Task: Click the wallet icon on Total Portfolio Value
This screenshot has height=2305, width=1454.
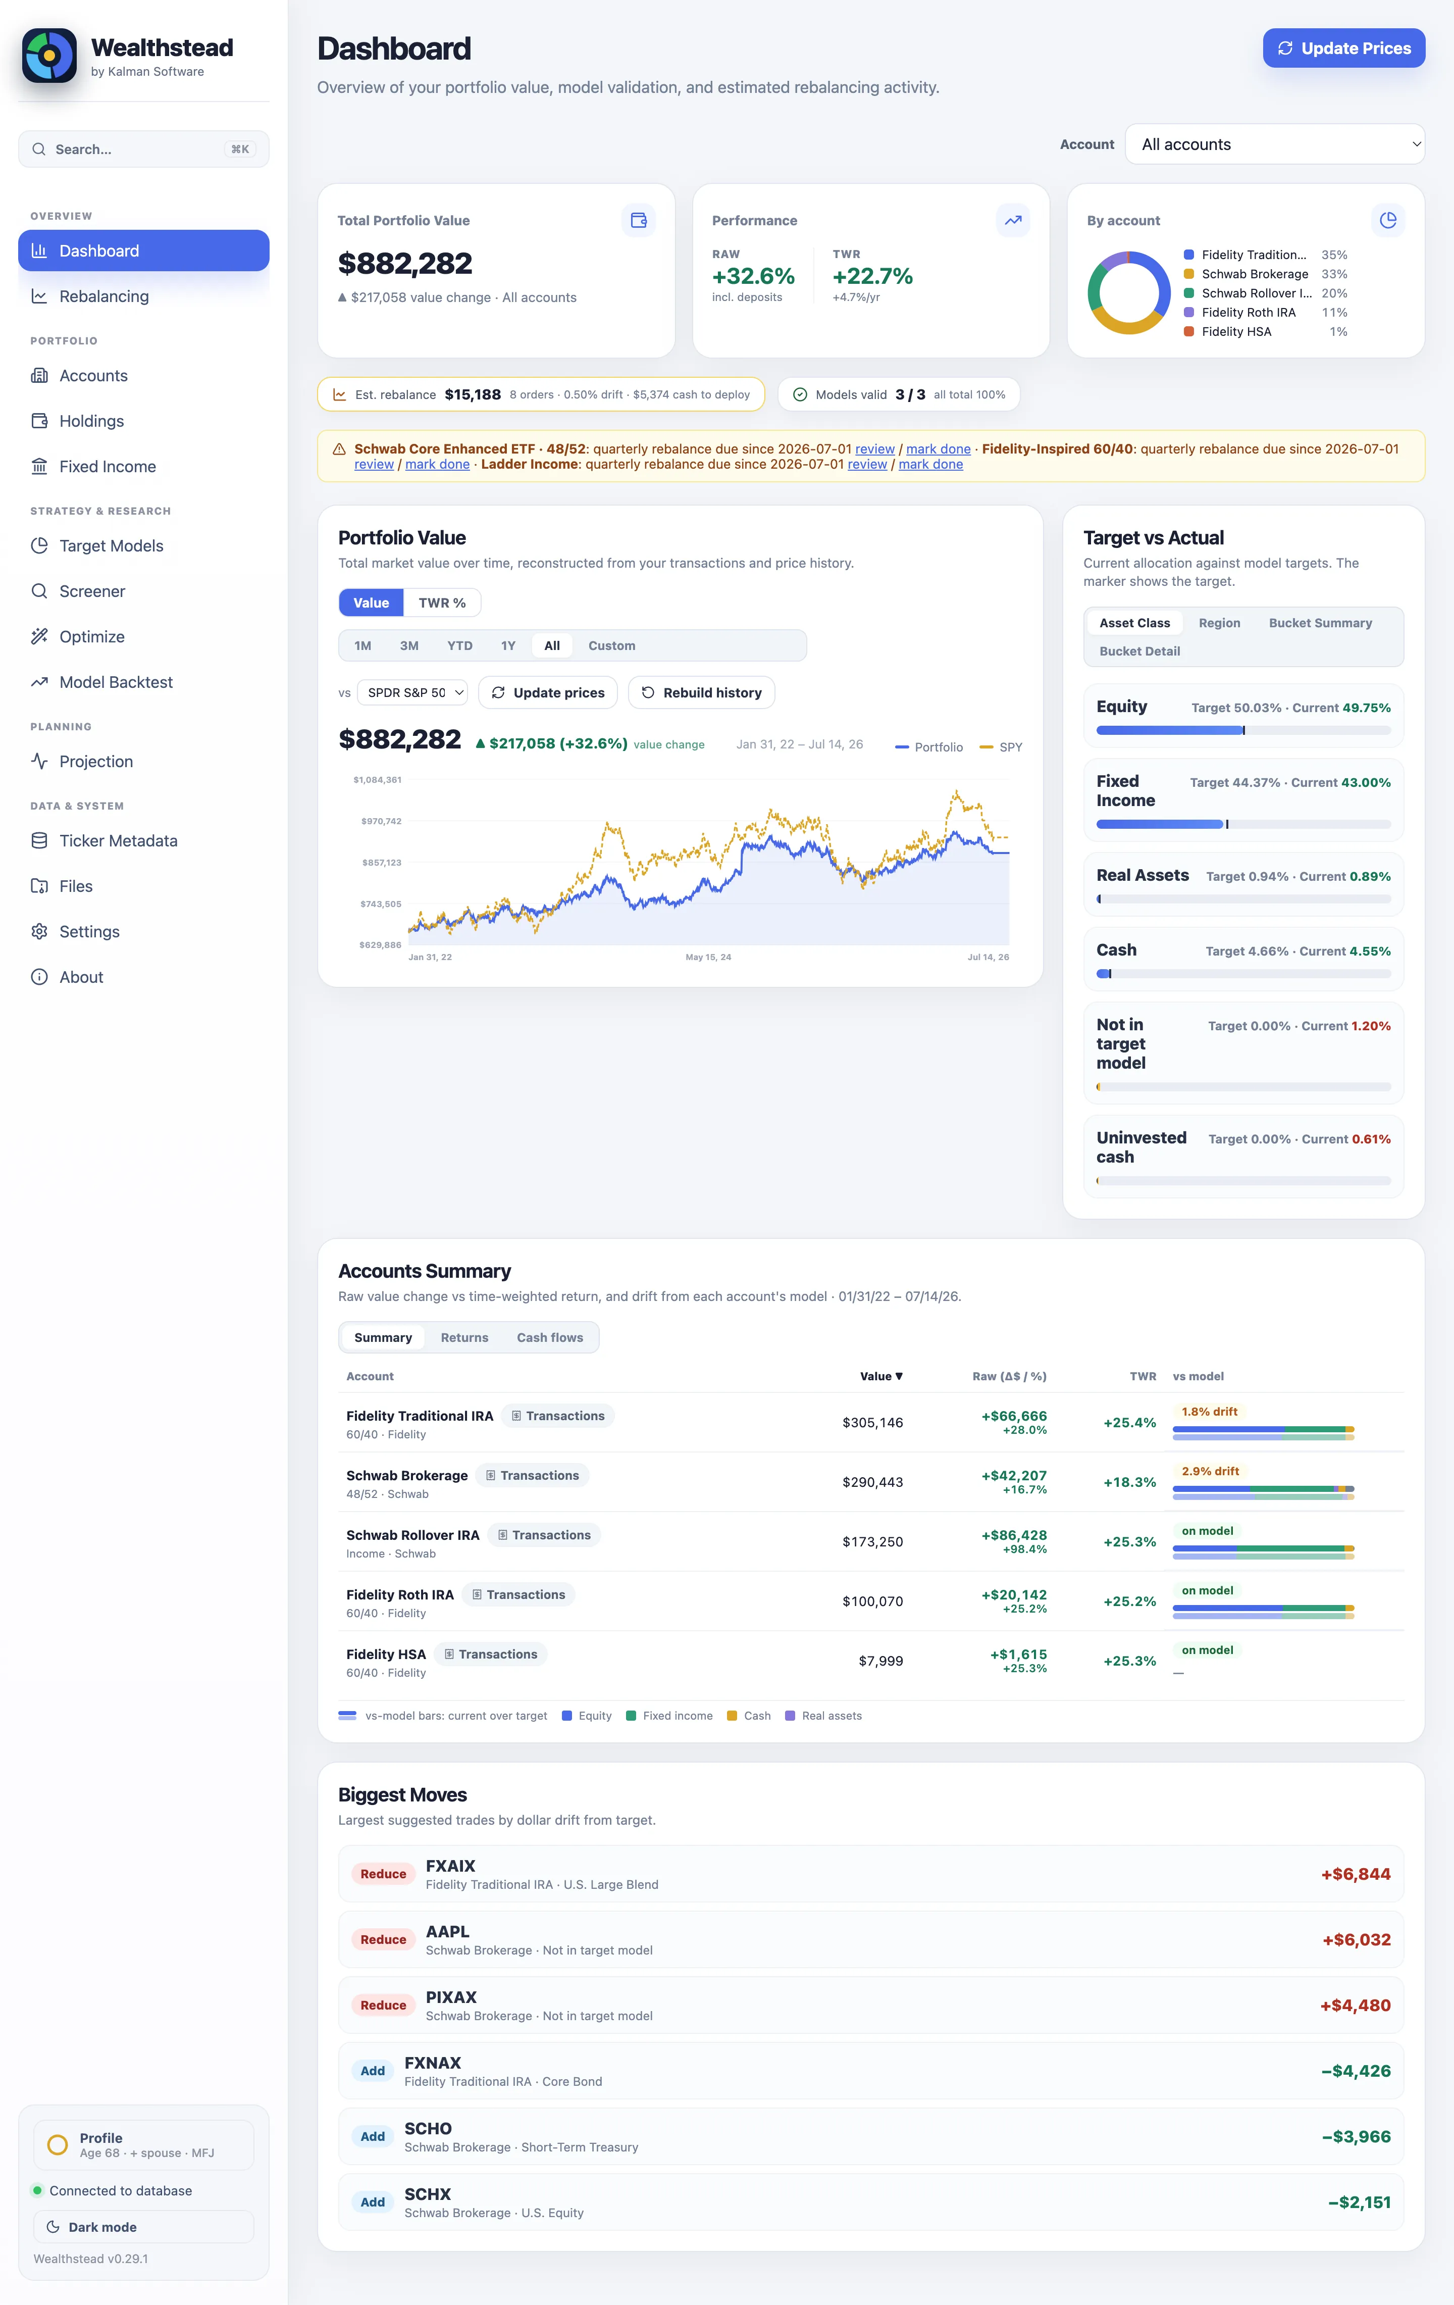Action: point(639,220)
